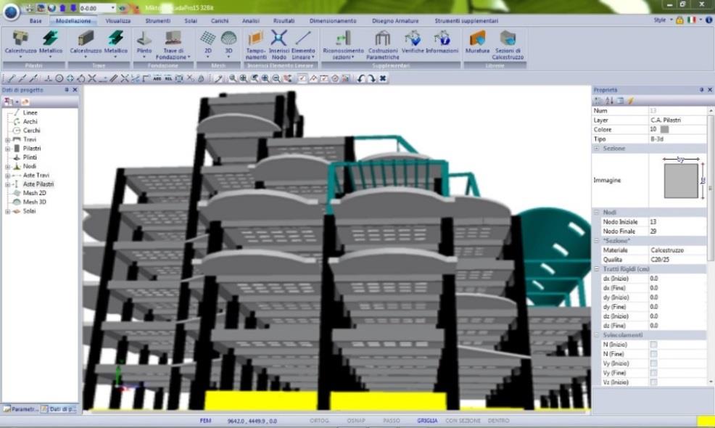Click the zoom out magnifier icon
Image resolution: width=715 pixels, height=428 pixels.
(x=276, y=78)
